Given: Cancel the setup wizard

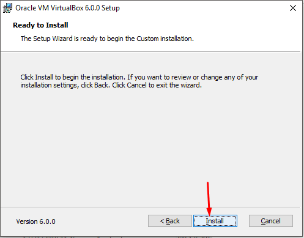Looking at the screenshot, I should [x=271, y=221].
